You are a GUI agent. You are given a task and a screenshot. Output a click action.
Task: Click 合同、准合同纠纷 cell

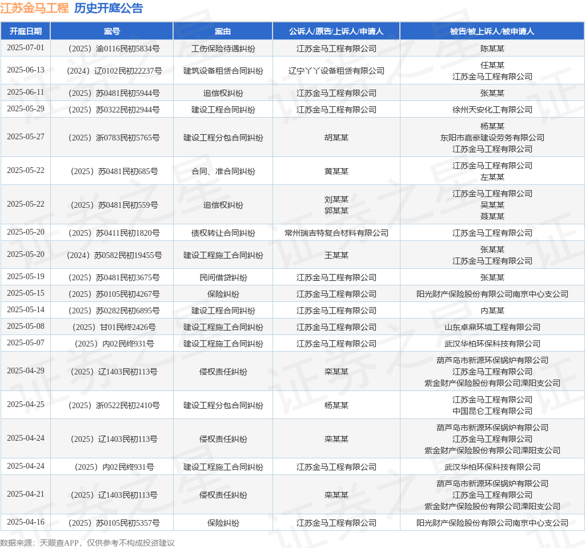tap(223, 171)
